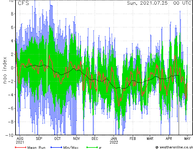Click the y-axis value 8
193x149 pixels.
12,14
